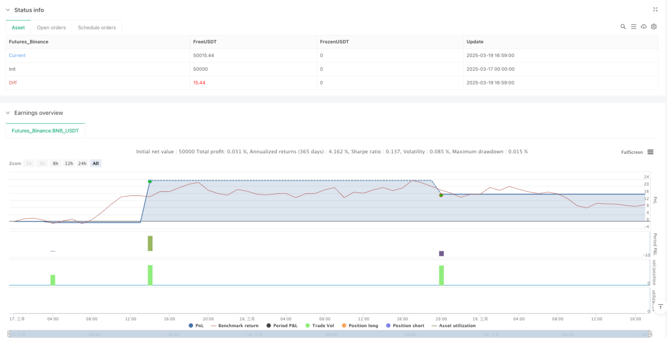Open the chart hamburger menu beside FullScreen

[650, 152]
